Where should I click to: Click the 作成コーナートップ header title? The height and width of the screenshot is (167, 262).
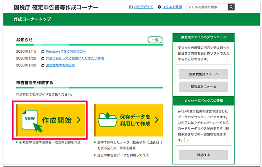32,19
